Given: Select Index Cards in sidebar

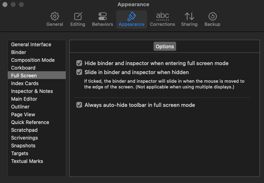Looking at the screenshot, I should click(25, 84).
